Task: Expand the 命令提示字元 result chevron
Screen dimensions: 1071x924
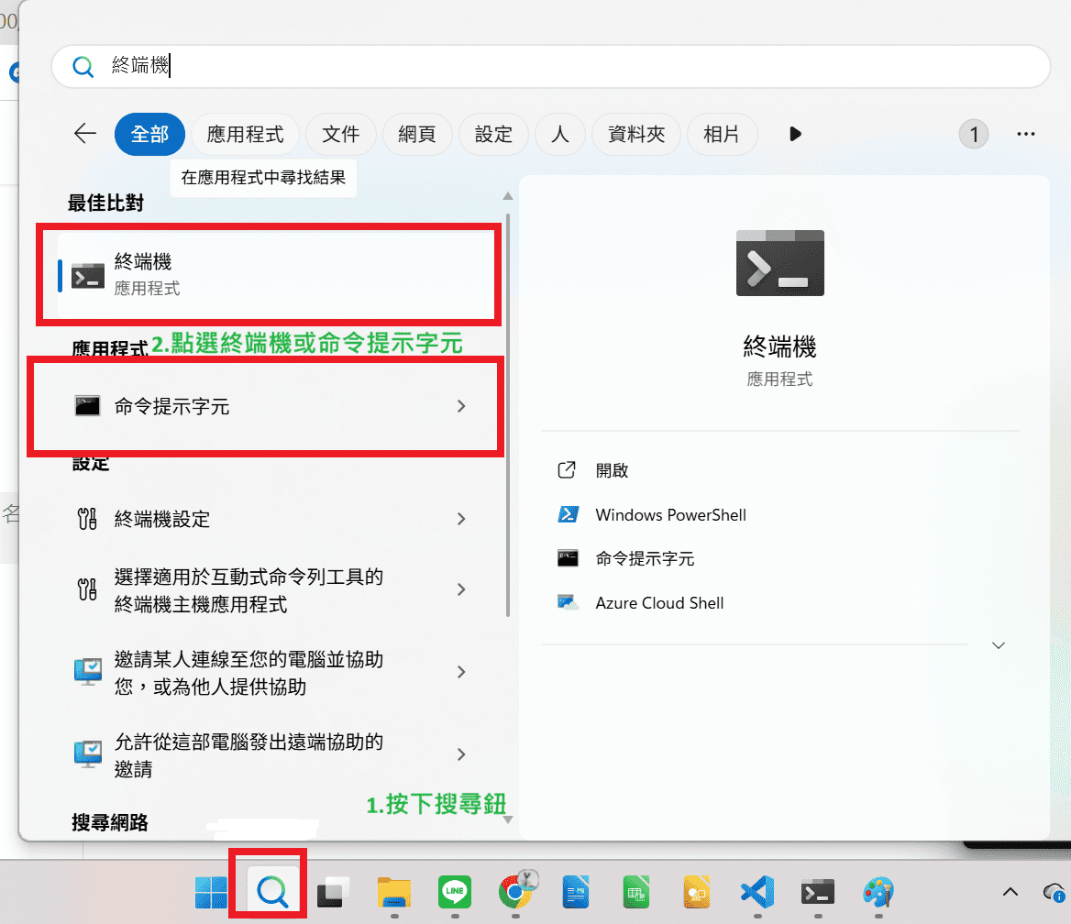Action: point(461,406)
